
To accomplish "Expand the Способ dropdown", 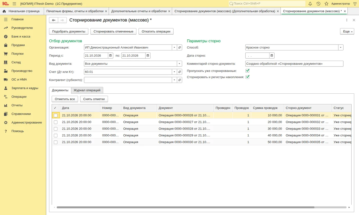I will (341, 47).
